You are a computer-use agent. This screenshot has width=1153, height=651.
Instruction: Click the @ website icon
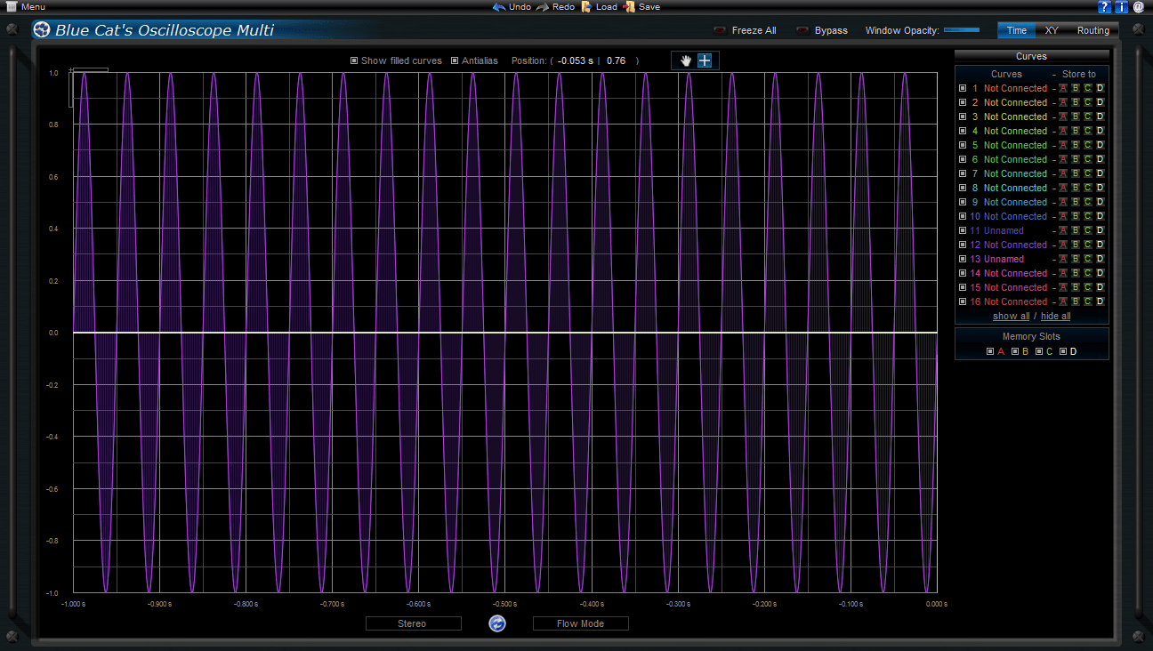point(1138,7)
